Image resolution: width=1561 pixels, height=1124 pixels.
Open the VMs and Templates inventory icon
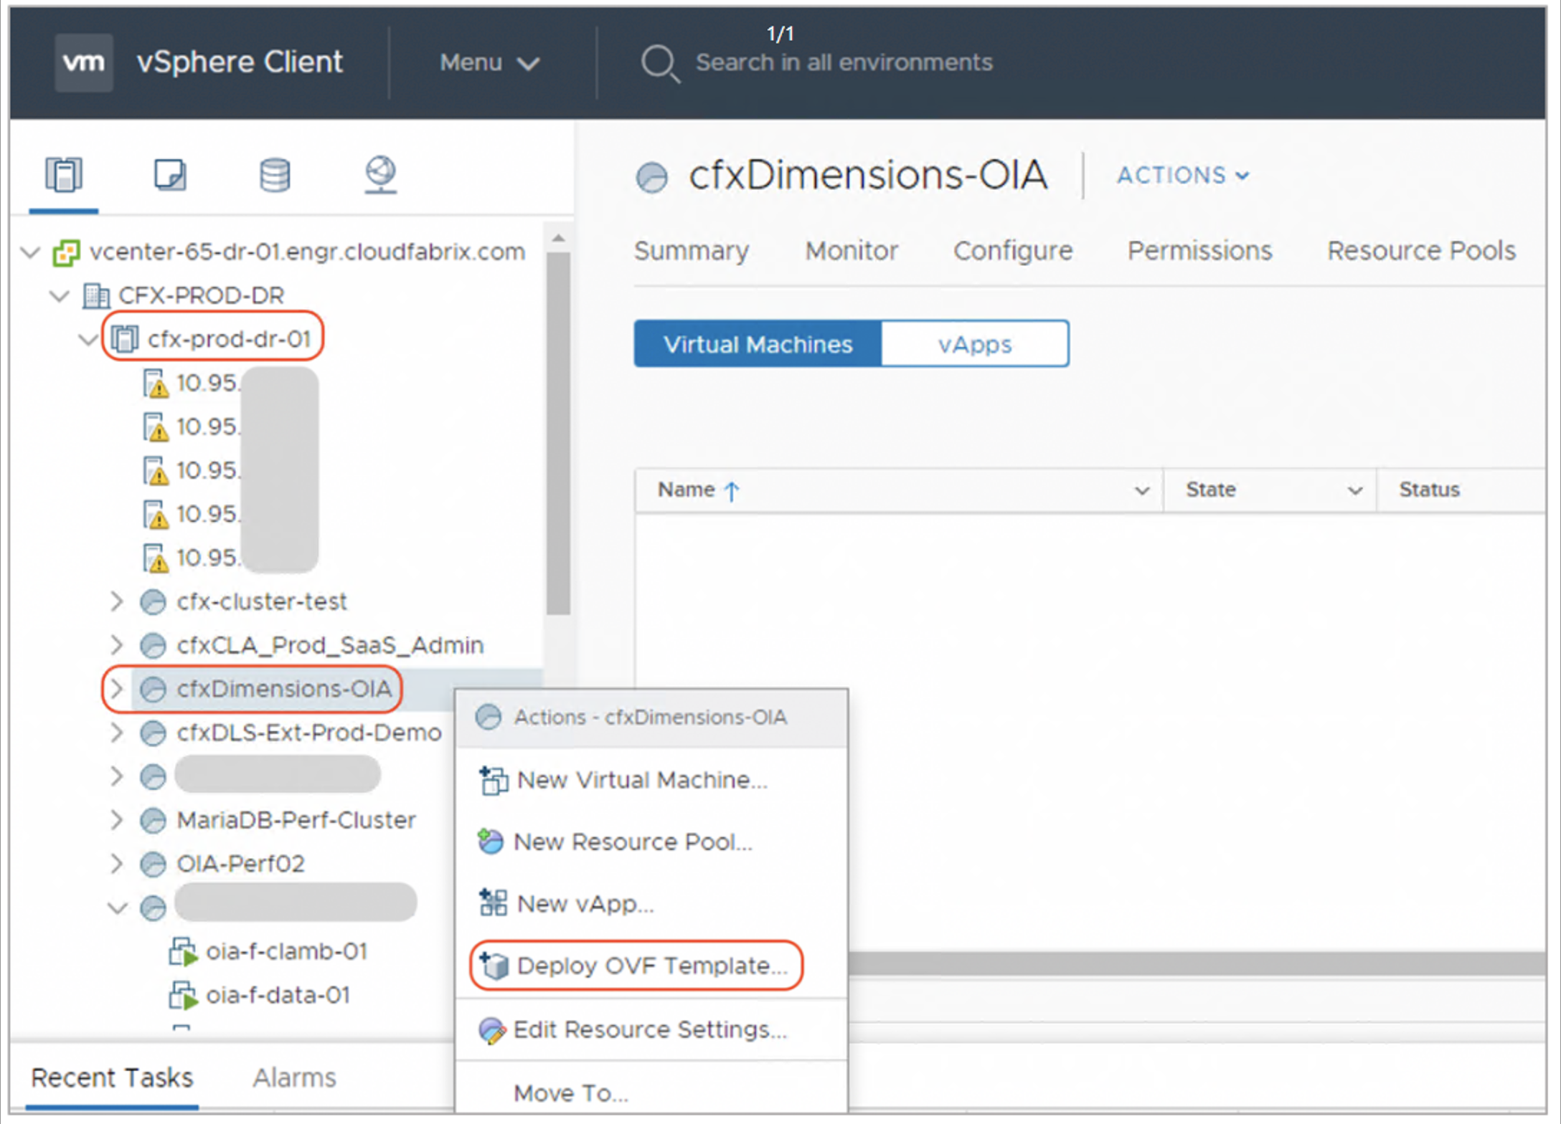[170, 175]
